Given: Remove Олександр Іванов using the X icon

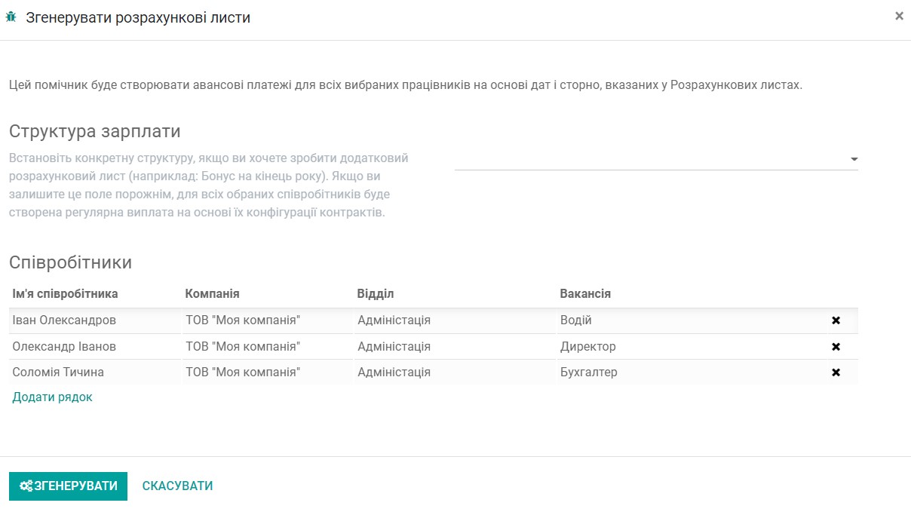Looking at the screenshot, I should (836, 346).
